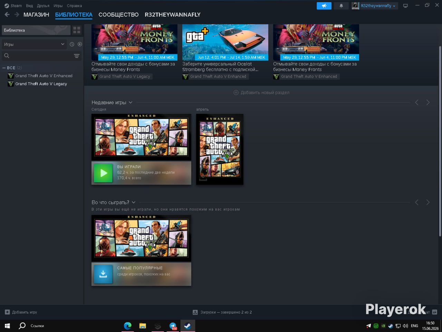
Task: Click the green Play button for GTA V
Action: [x=104, y=173]
